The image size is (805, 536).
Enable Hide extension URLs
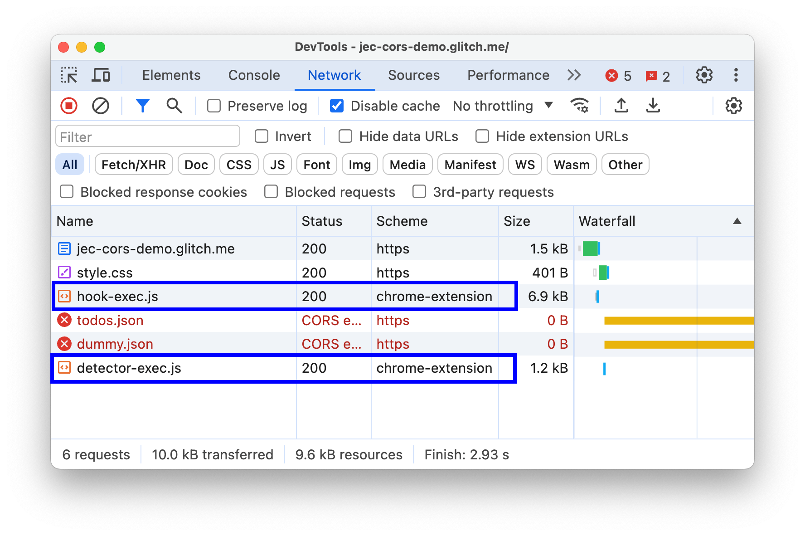[x=482, y=136]
